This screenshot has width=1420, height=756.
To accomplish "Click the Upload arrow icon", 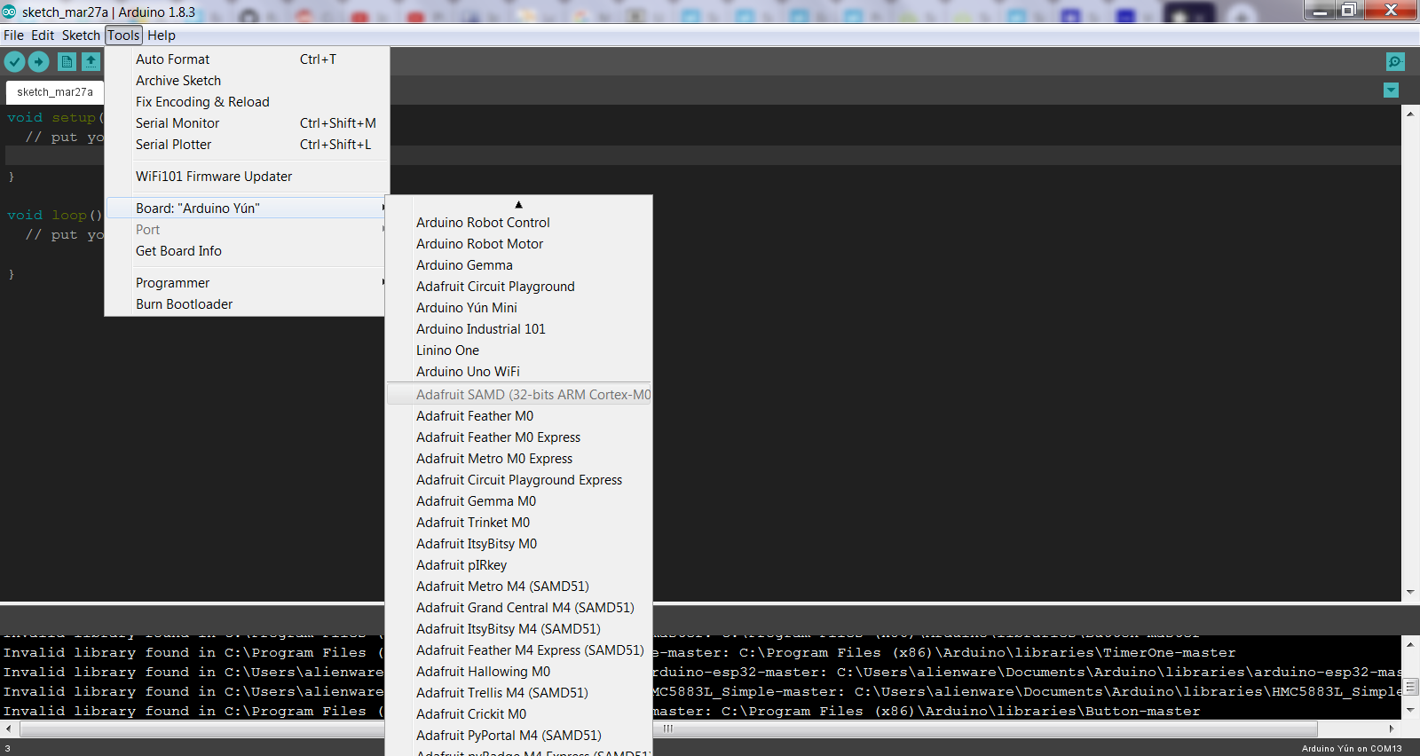I will pyautogui.click(x=38, y=61).
